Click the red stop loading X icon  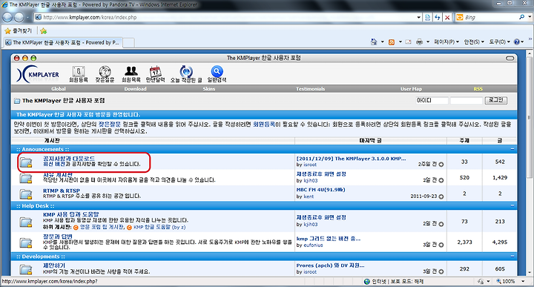447,17
